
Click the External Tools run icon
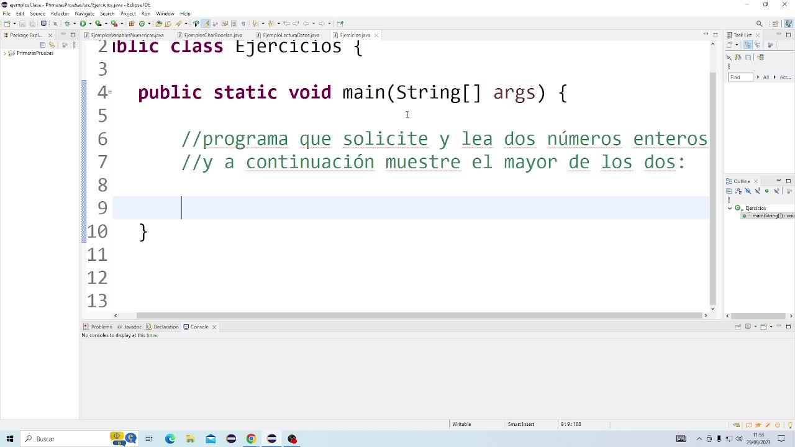click(114, 24)
